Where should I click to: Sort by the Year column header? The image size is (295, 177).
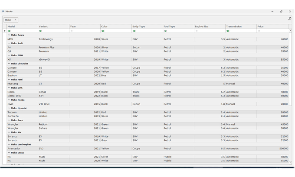85,26
